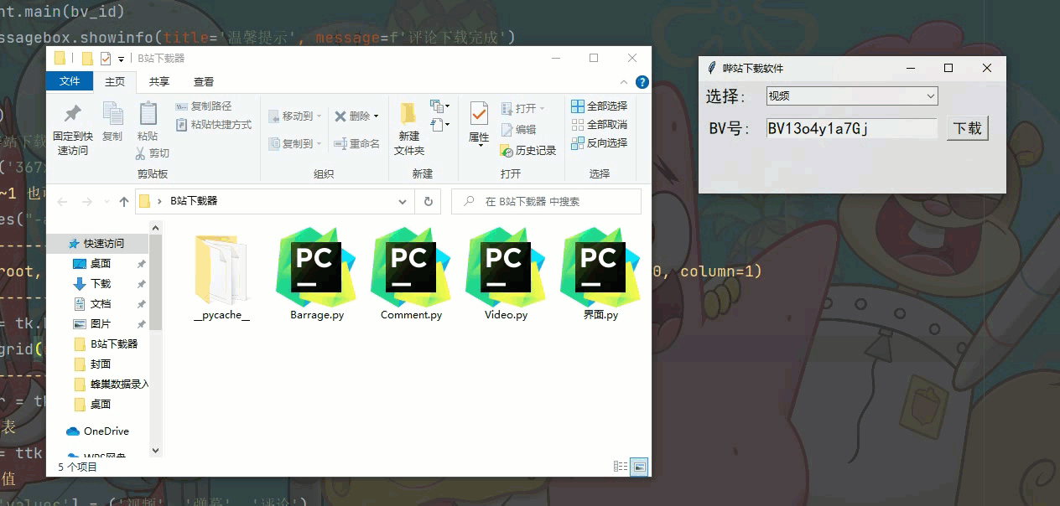
Task: Go up one folder level
Action: click(124, 202)
